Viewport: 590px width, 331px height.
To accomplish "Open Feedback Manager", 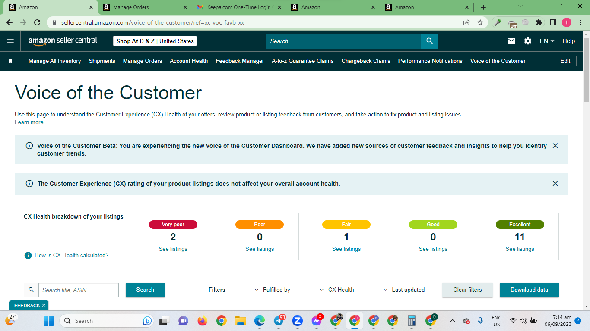I will click(240, 61).
